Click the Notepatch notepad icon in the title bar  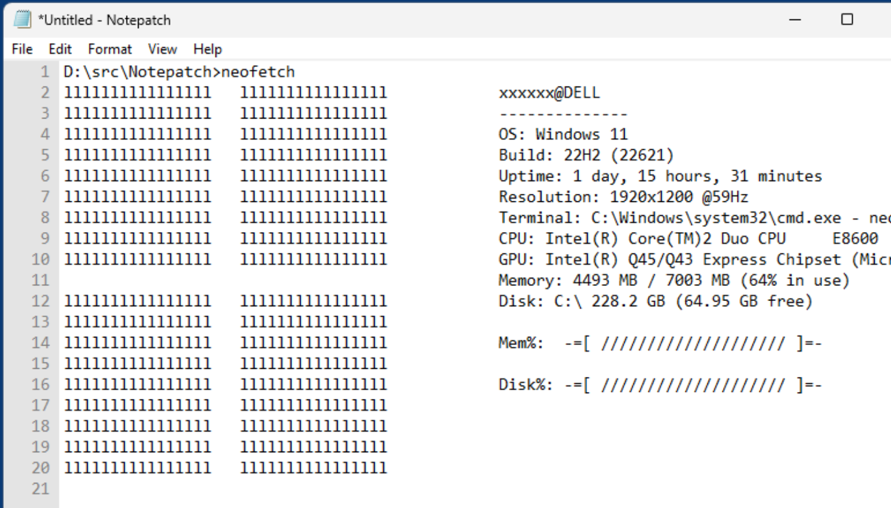(x=23, y=19)
